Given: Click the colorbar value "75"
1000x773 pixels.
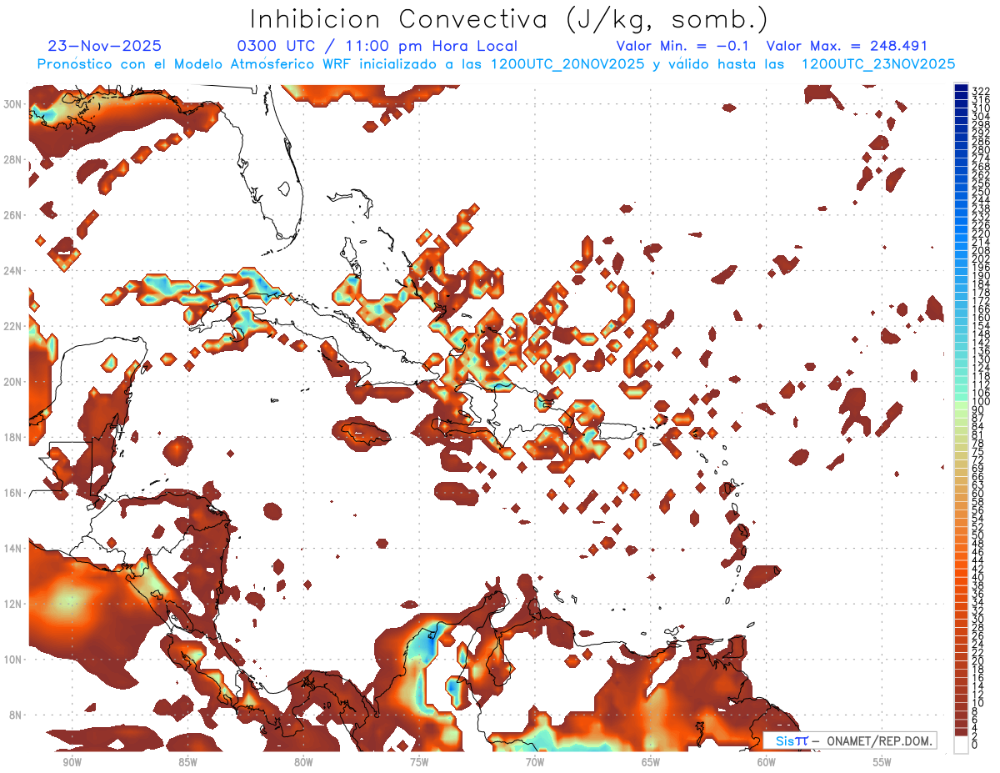Looking at the screenshot, I should [x=978, y=451].
